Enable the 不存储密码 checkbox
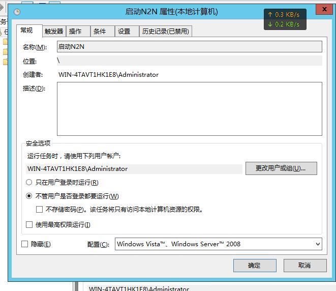Image resolution: width=336 pixels, height=291 pixels. (x=40, y=209)
